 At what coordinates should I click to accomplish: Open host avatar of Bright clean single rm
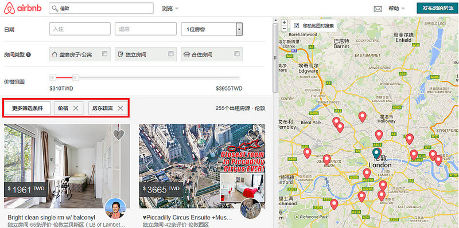click(115, 209)
